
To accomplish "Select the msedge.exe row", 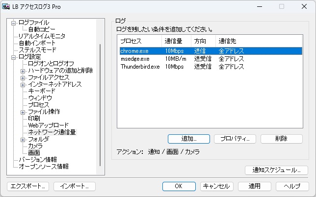I will pyautogui.click(x=211, y=59).
